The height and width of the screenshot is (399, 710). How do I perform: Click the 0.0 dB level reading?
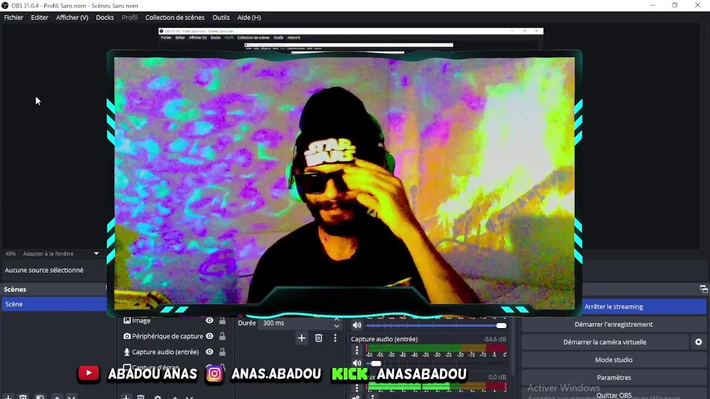click(497, 377)
